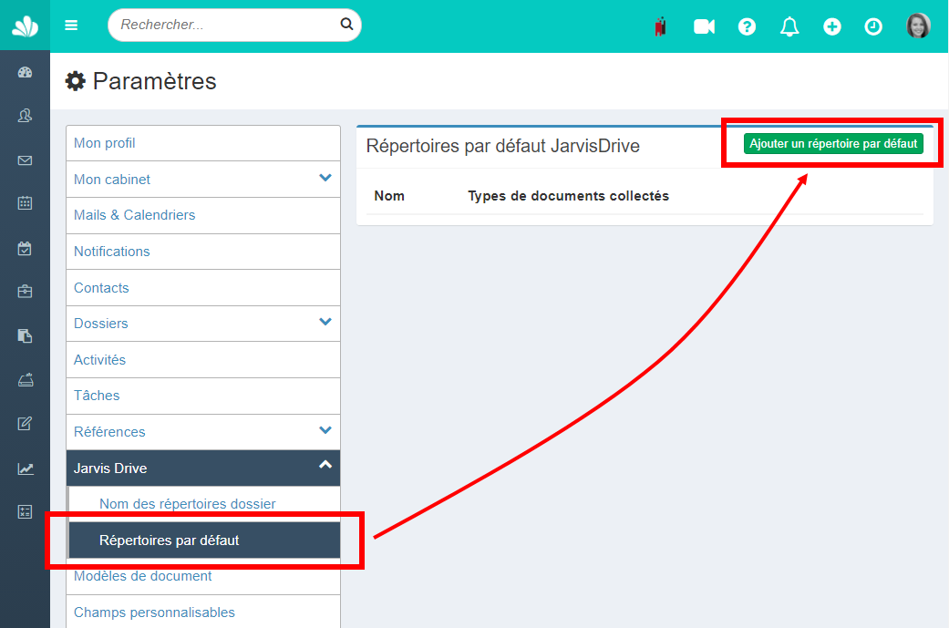This screenshot has height=628, width=949.
Task: Click Ajouter un répertoire par défaut
Action: click(x=833, y=143)
